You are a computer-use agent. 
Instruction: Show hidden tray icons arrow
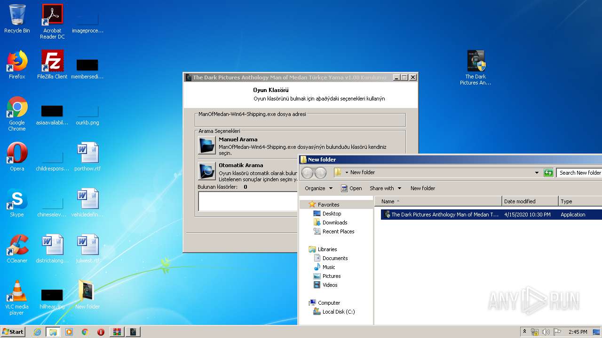click(524, 331)
